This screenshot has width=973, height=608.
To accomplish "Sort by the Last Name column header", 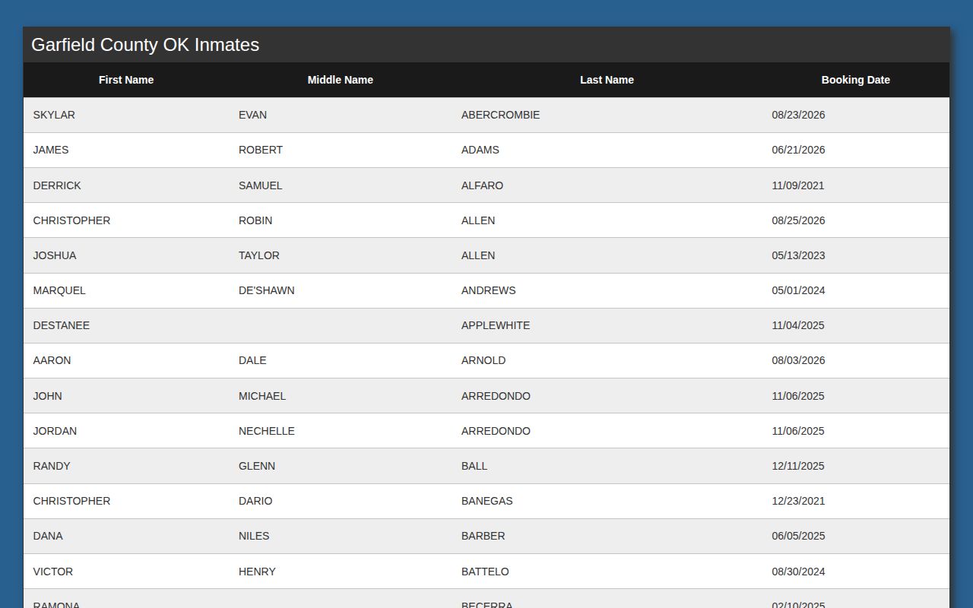I will 607,80.
